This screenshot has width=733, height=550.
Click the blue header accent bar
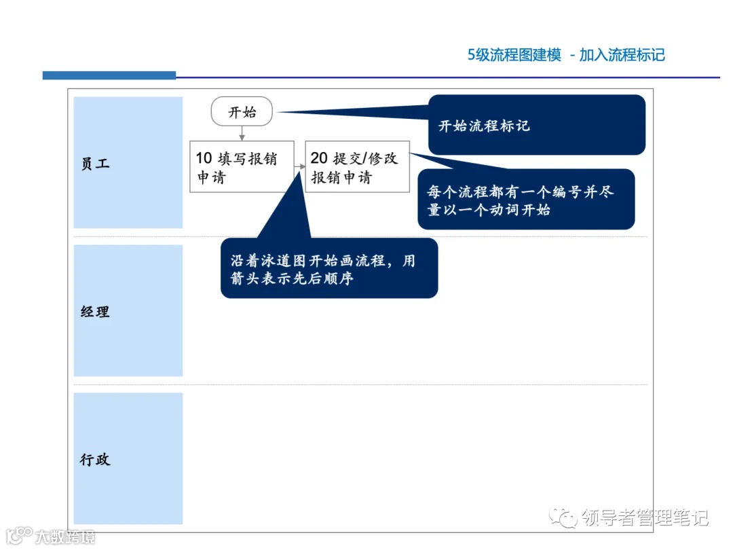pyautogui.click(x=109, y=75)
